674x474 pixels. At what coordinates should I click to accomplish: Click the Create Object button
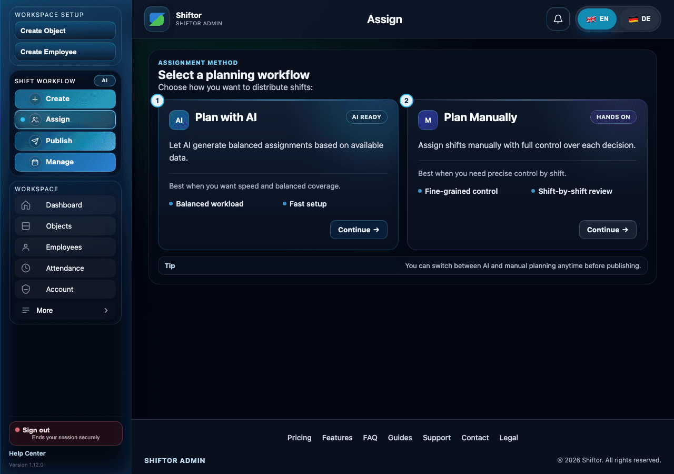click(x=65, y=31)
